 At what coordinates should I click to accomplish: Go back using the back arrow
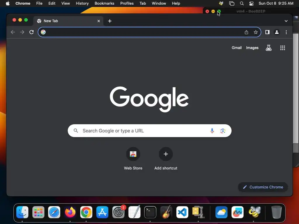tap(13, 32)
